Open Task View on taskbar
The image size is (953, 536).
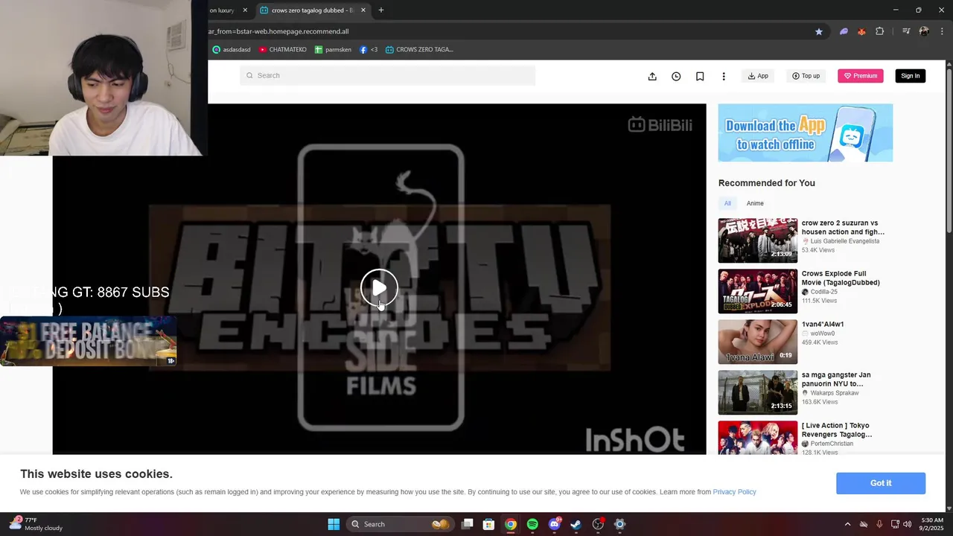(x=467, y=524)
